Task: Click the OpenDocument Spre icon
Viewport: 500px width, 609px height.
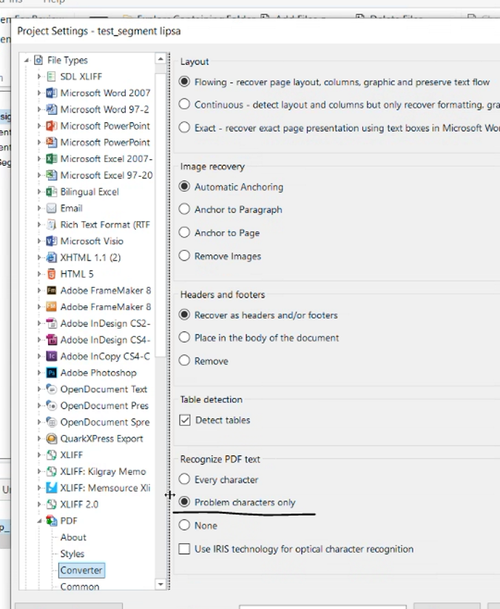Action: click(x=51, y=422)
